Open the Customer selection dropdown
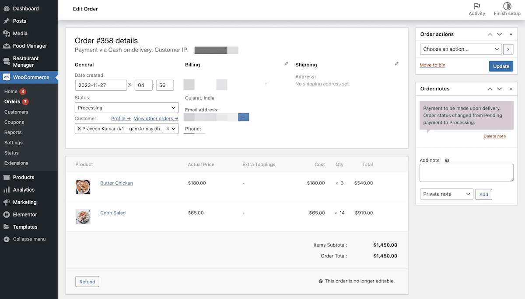525x299 pixels. pyautogui.click(x=126, y=129)
